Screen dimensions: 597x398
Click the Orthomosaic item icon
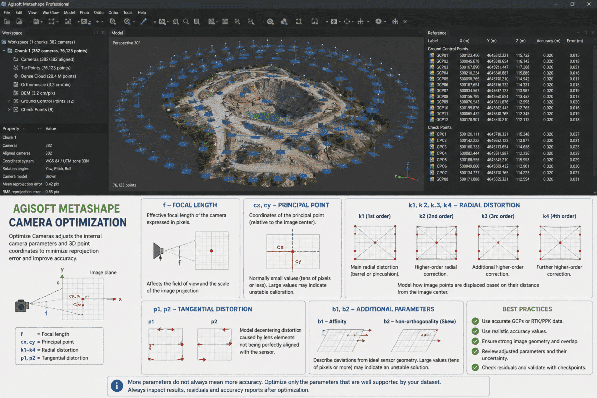16,84
